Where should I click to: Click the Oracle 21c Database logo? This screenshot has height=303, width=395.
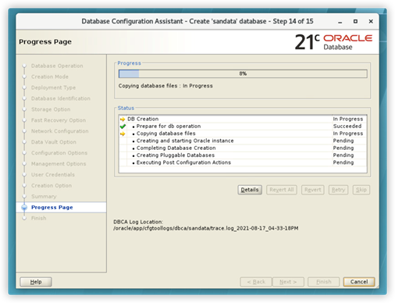tap(333, 41)
